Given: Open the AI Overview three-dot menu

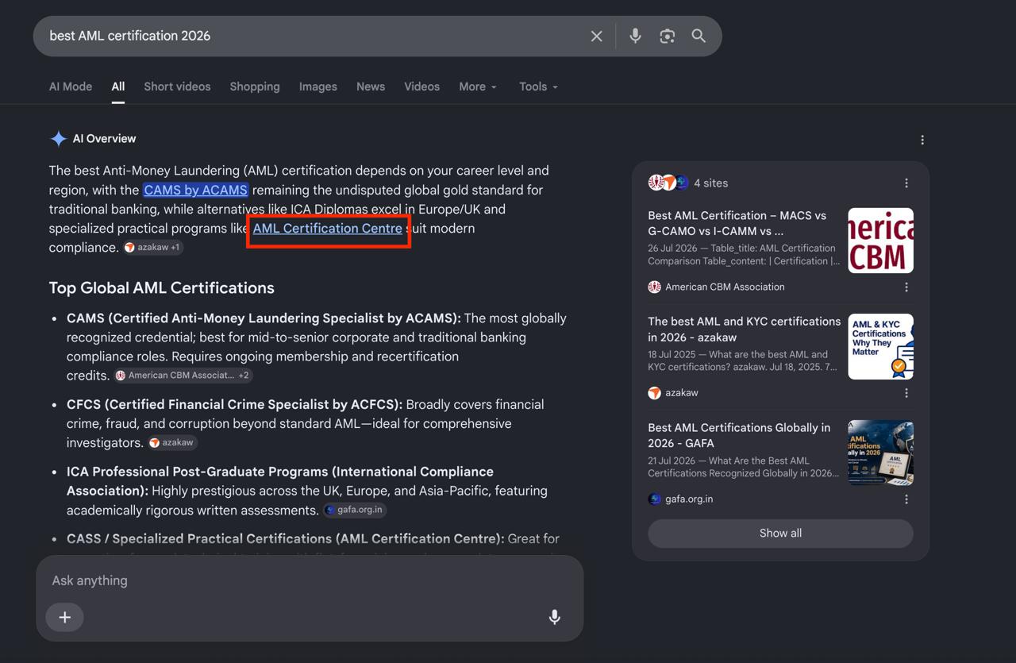Looking at the screenshot, I should coord(922,140).
